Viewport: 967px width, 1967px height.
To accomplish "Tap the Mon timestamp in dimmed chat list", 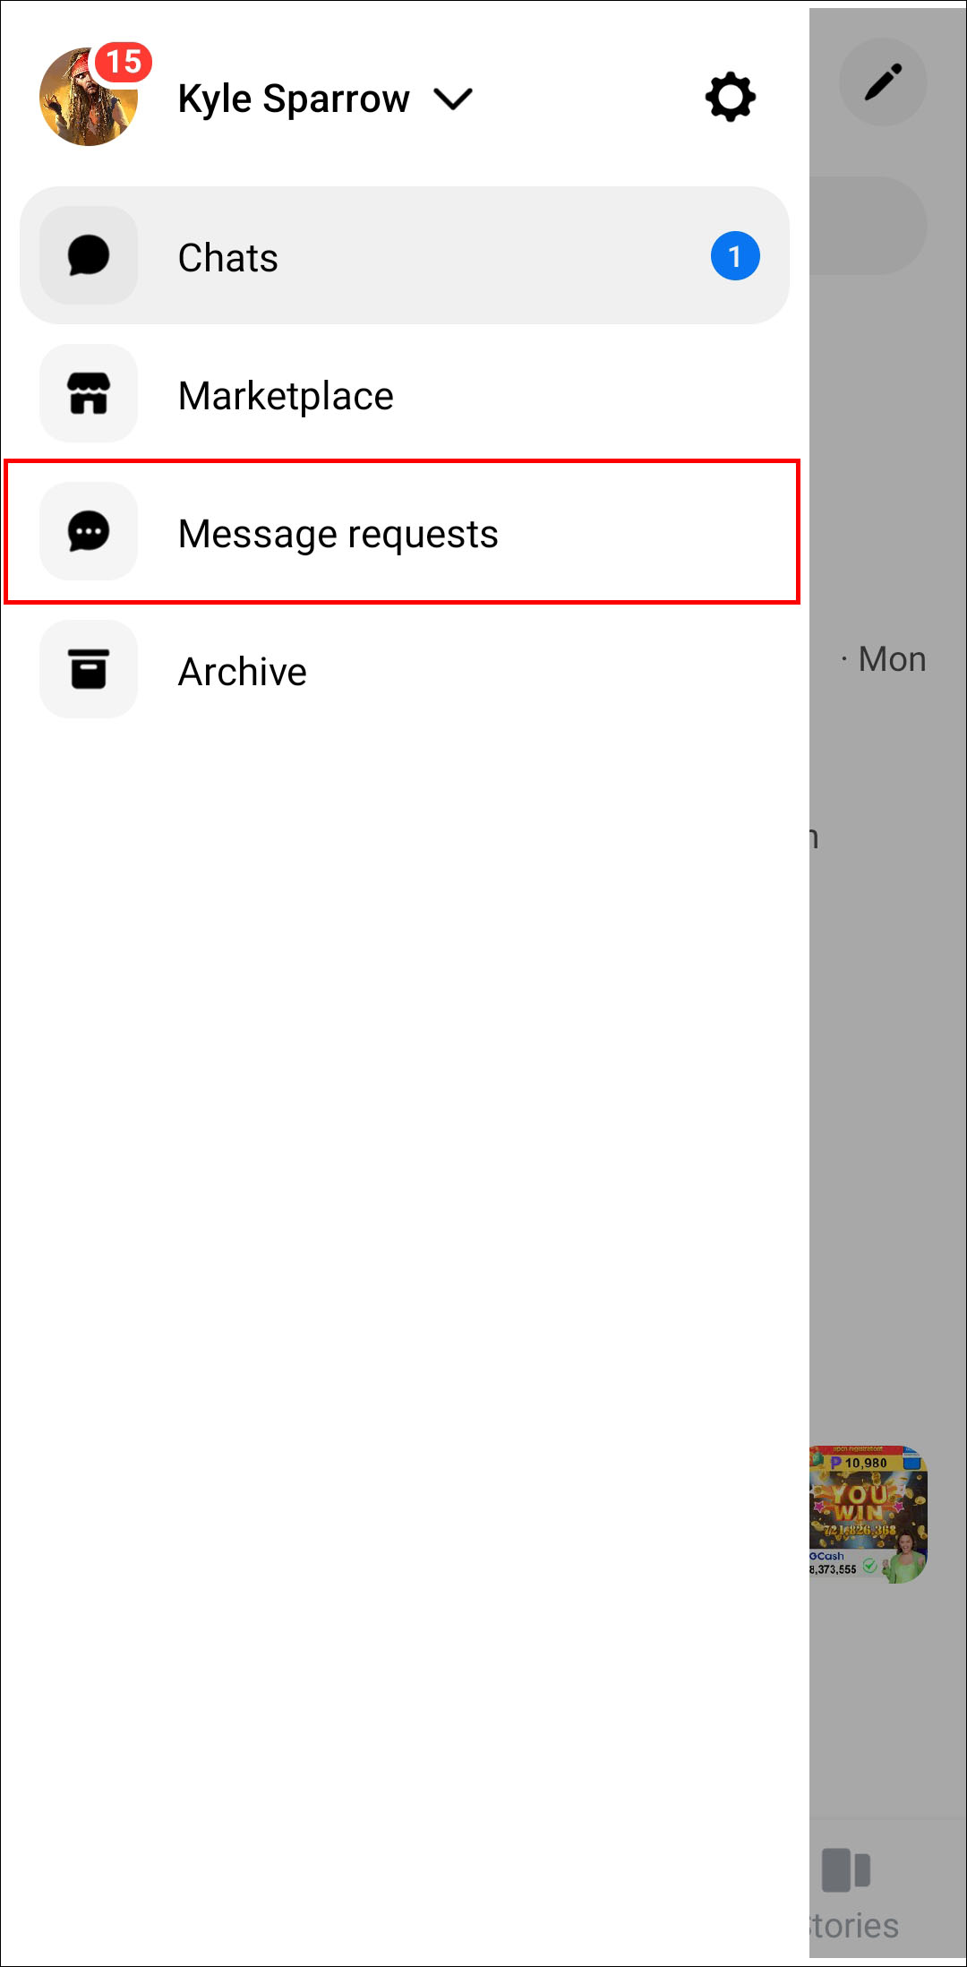I will (x=892, y=660).
